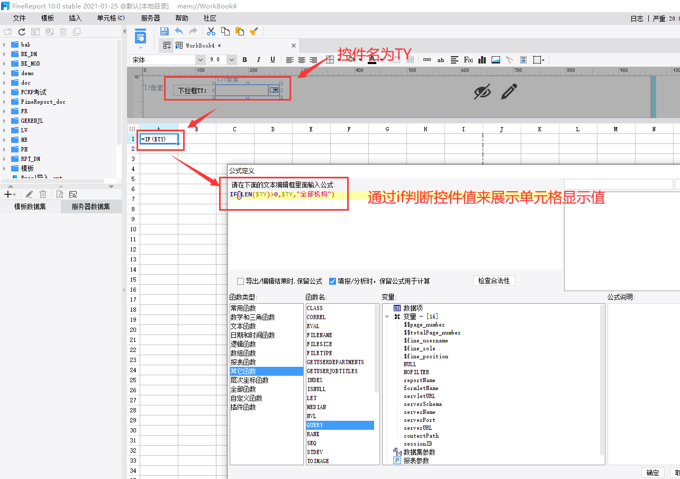Click the 检查合法性 button
This screenshot has height=479, width=680.
coord(494,281)
